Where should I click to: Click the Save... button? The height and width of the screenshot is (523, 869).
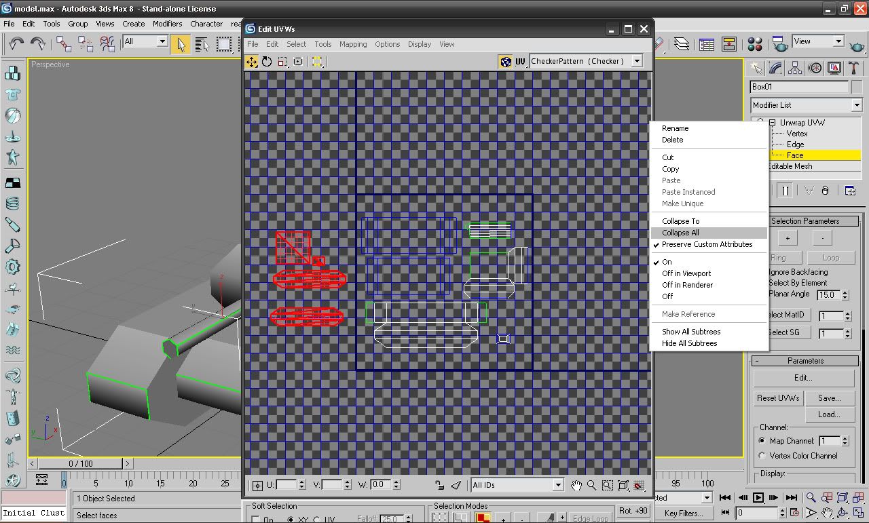(829, 398)
